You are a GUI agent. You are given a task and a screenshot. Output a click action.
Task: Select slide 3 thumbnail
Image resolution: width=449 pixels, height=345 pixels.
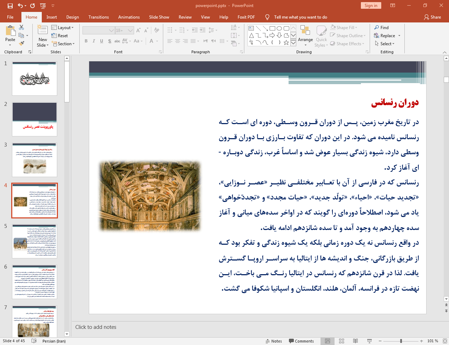tap(34, 160)
